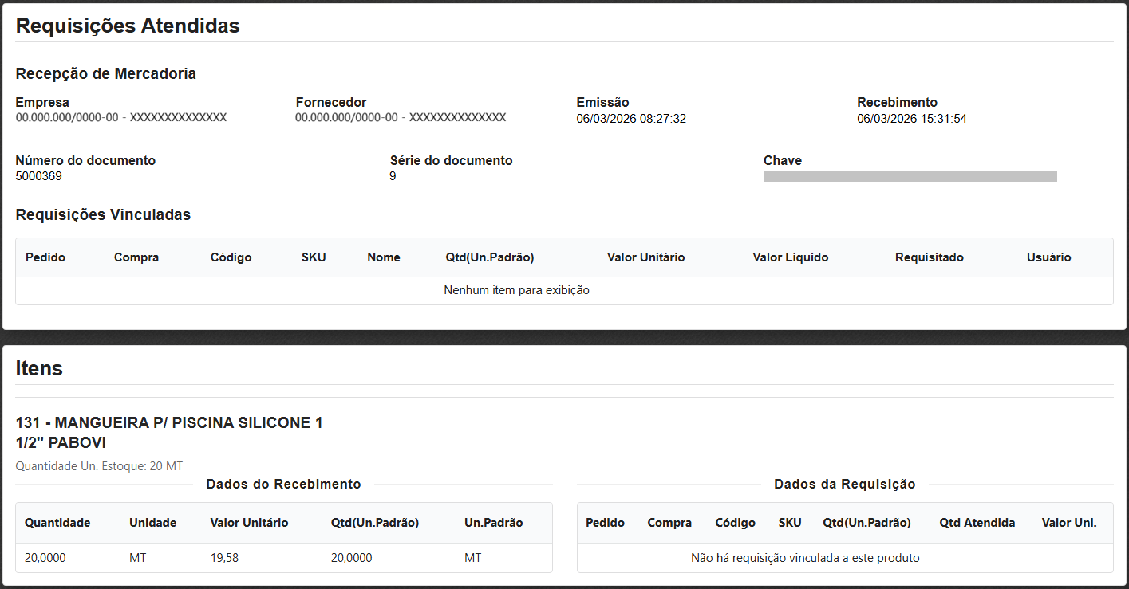Click document number 5000369

[x=39, y=176]
